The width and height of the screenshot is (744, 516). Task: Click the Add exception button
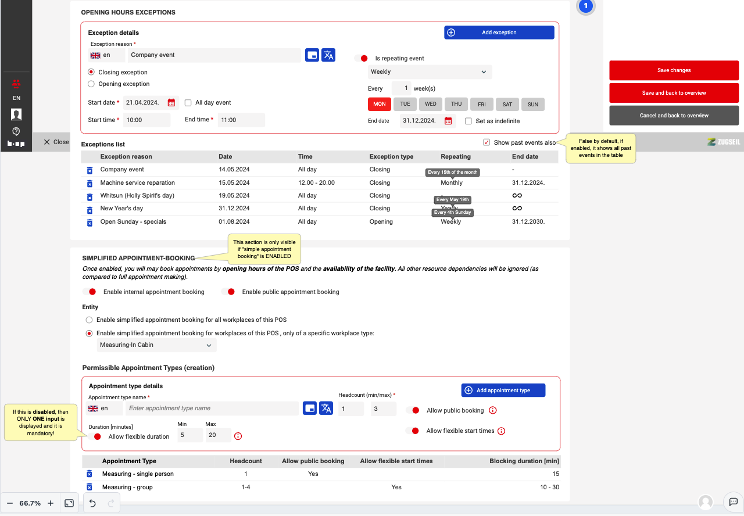coord(499,33)
